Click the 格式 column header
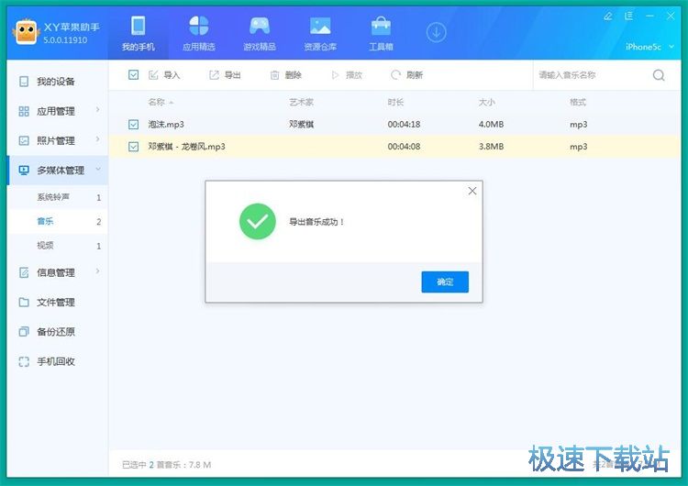The width and height of the screenshot is (688, 486). click(x=578, y=102)
